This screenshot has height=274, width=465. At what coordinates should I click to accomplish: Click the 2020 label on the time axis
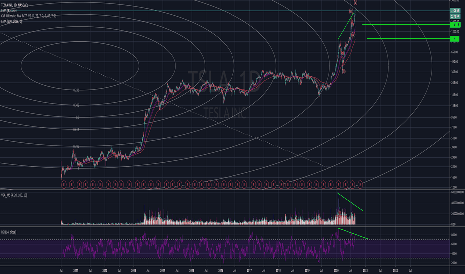[x=336, y=270]
